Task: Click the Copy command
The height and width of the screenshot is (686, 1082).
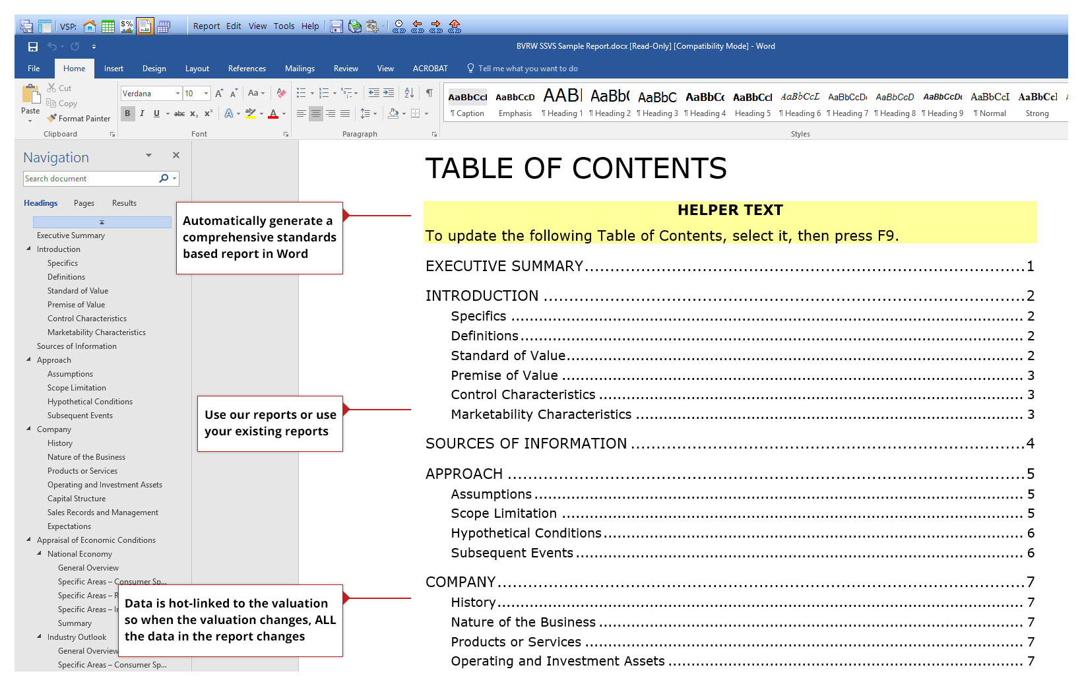Action: point(62,103)
